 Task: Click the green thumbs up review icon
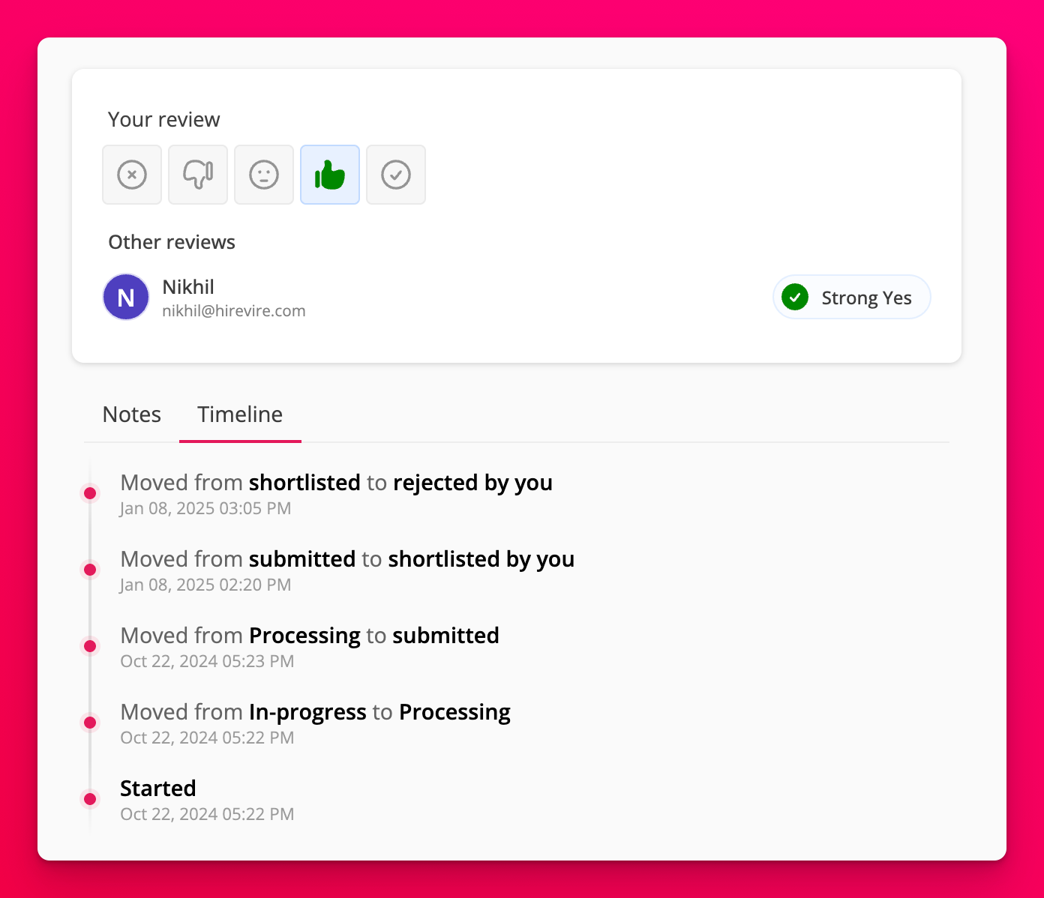coord(330,175)
